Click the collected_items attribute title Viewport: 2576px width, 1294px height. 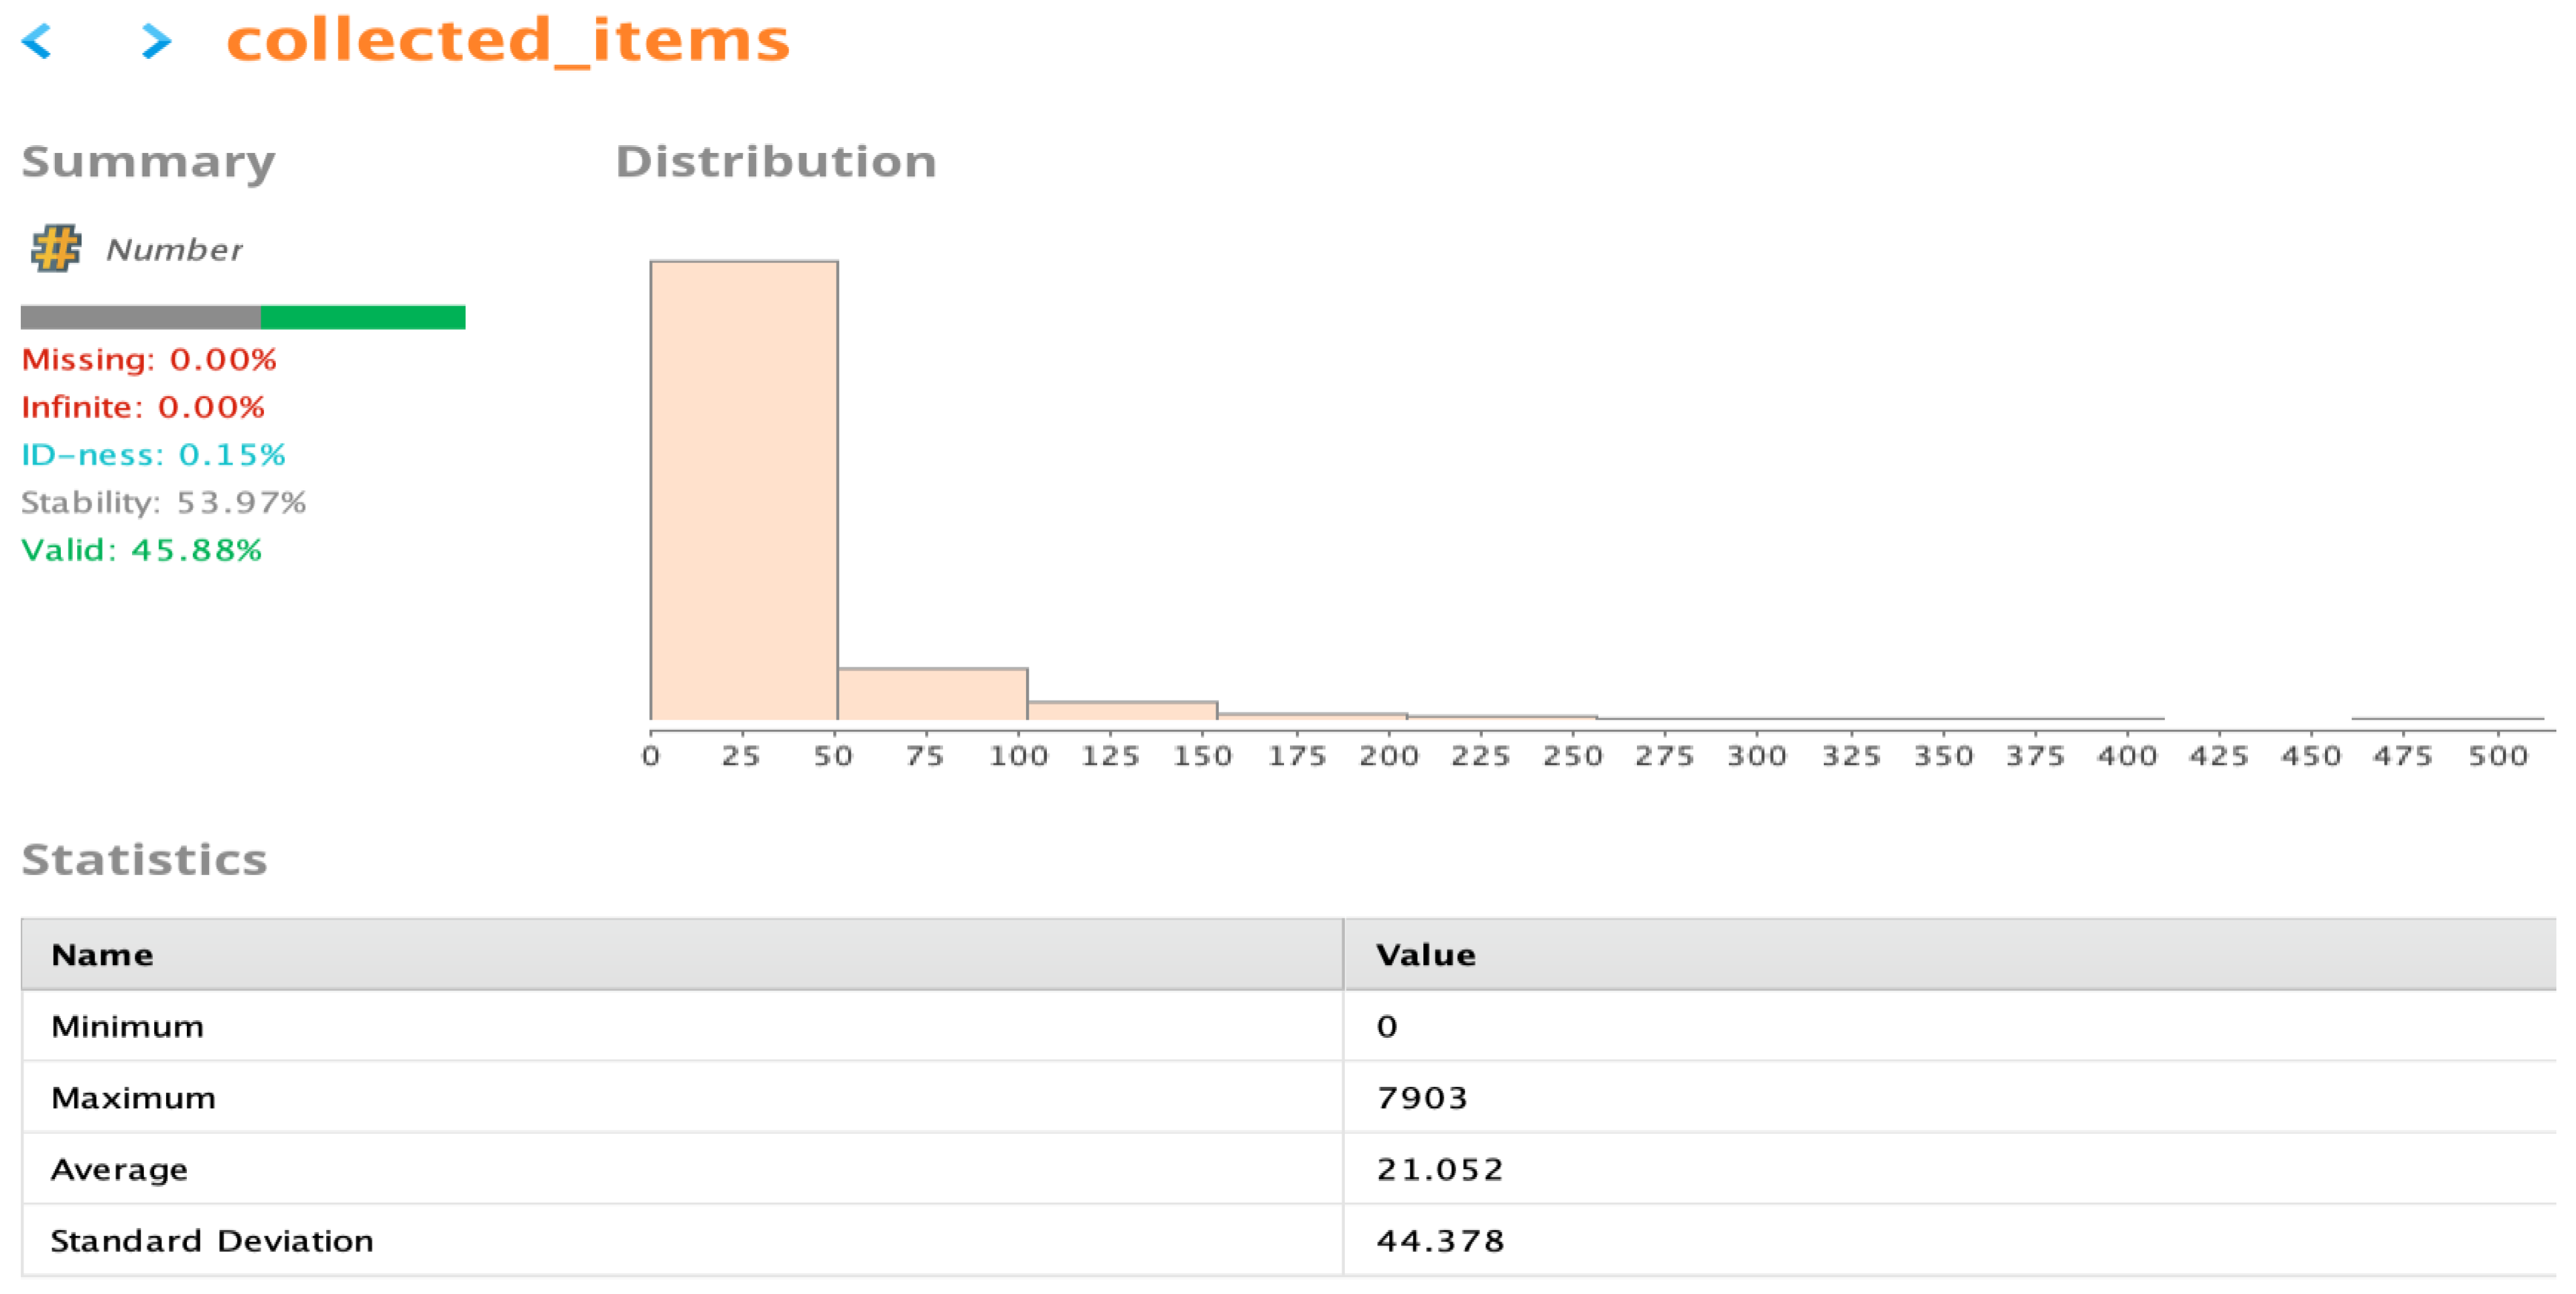click(508, 41)
